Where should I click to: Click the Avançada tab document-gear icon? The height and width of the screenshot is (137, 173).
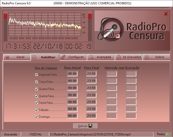tap(91, 57)
